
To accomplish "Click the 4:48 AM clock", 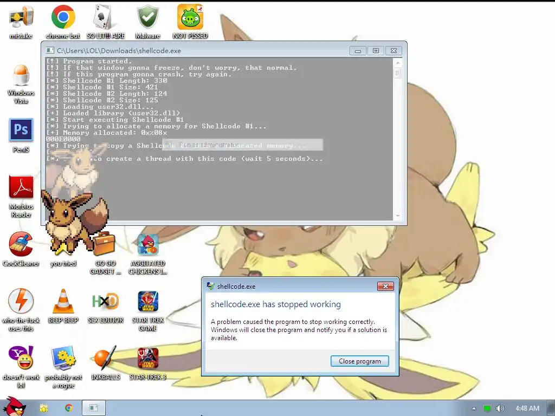I will [x=527, y=408].
